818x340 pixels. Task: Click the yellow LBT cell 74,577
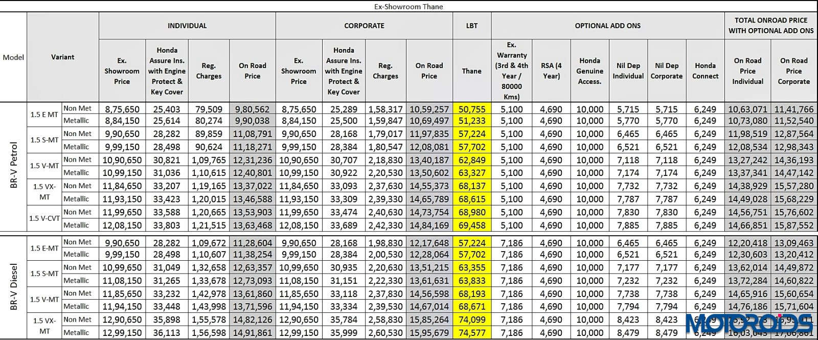(472, 332)
